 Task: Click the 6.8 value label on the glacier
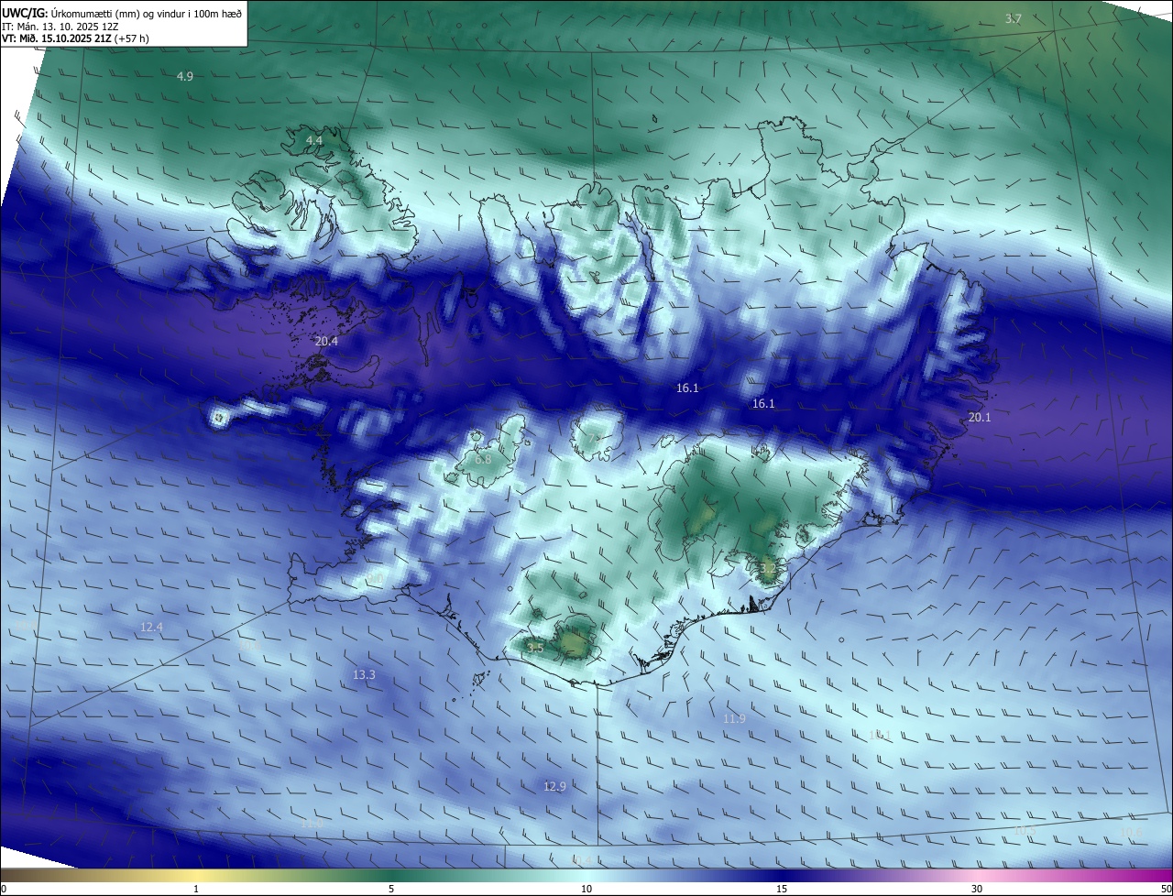483,459
